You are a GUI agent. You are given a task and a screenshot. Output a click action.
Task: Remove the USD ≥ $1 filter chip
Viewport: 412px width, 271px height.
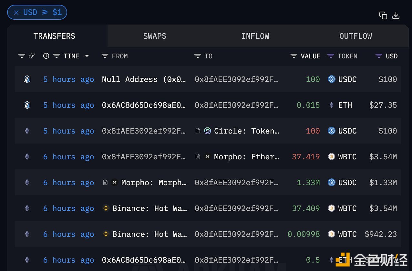[16, 12]
